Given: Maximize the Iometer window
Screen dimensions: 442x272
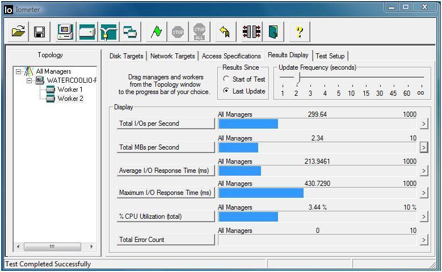Looking at the screenshot, I should coord(406,7).
